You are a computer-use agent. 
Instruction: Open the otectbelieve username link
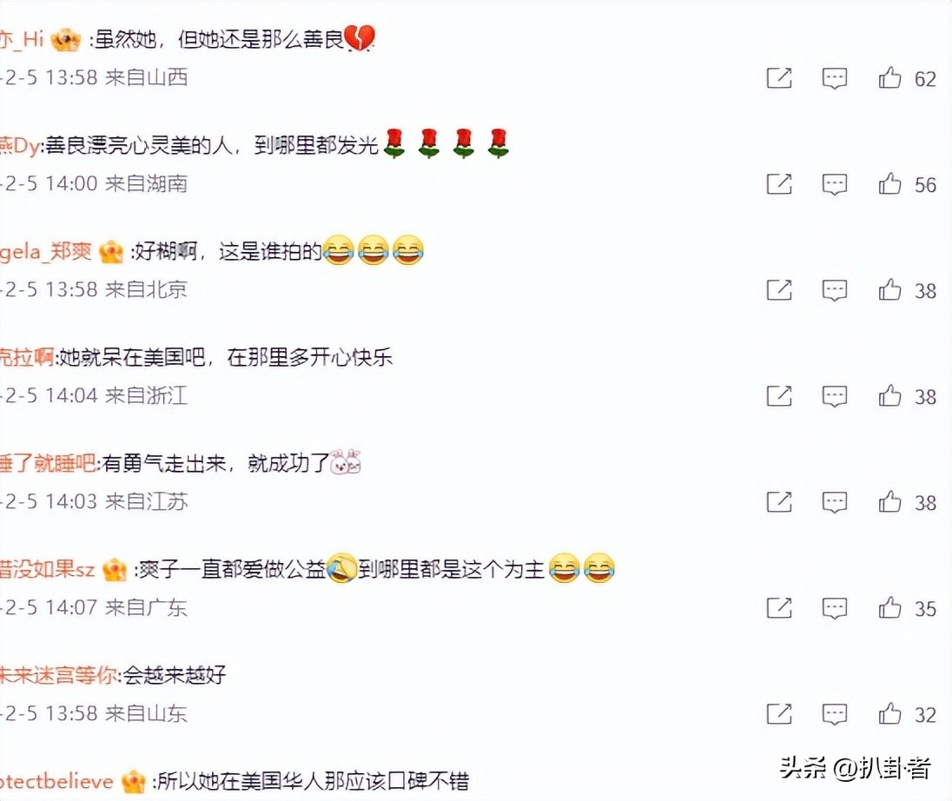[57, 781]
